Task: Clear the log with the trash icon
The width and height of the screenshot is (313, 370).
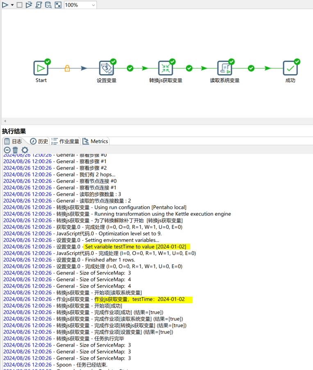Action: coord(15,150)
